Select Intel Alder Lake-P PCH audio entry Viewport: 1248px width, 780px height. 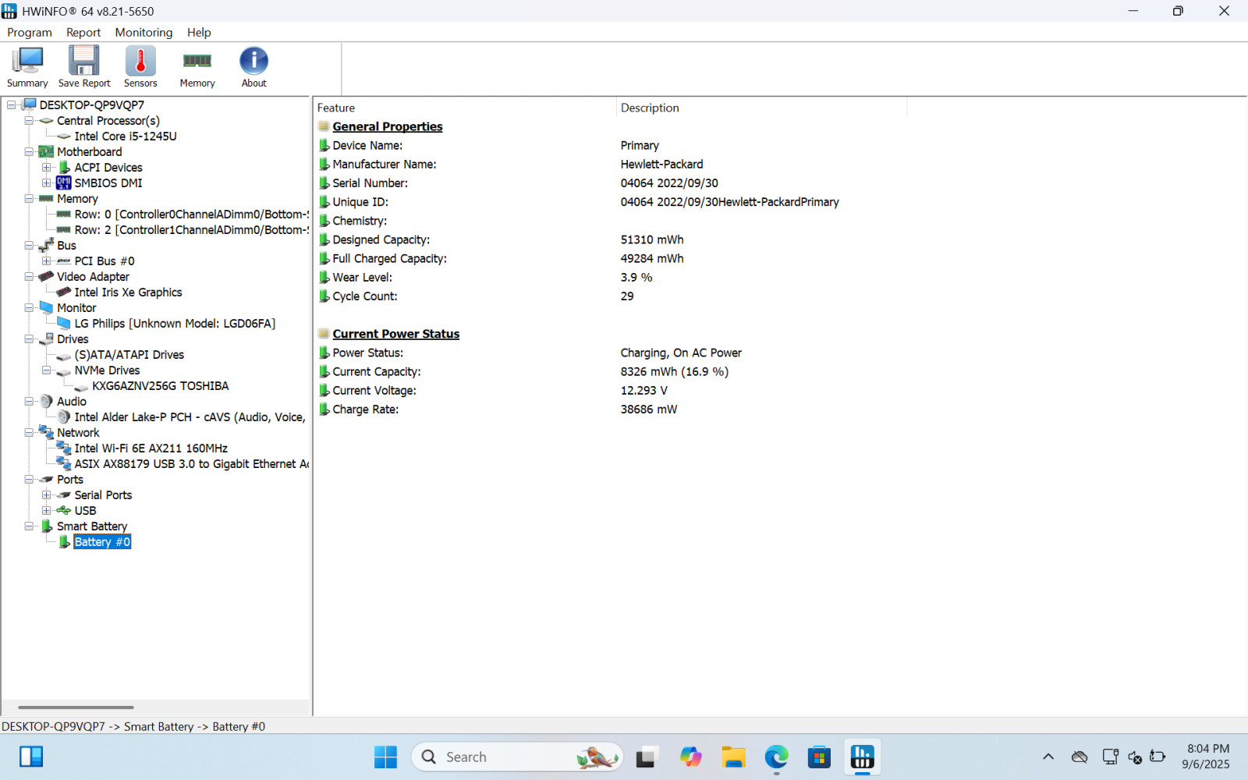pos(190,417)
